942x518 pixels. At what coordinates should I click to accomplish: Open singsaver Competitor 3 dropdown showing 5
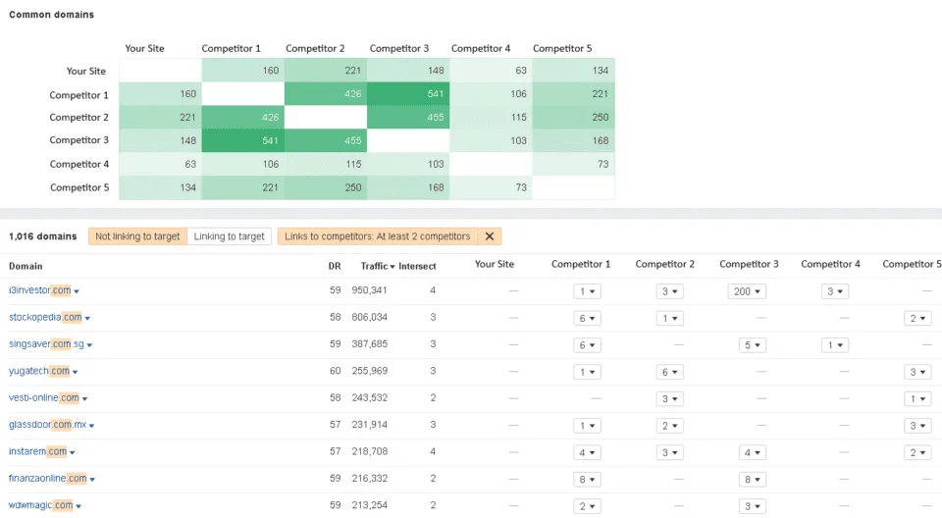point(753,345)
